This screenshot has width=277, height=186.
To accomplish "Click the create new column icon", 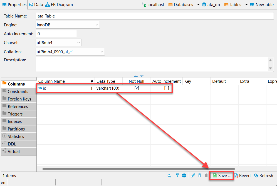I will click(200, 175).
